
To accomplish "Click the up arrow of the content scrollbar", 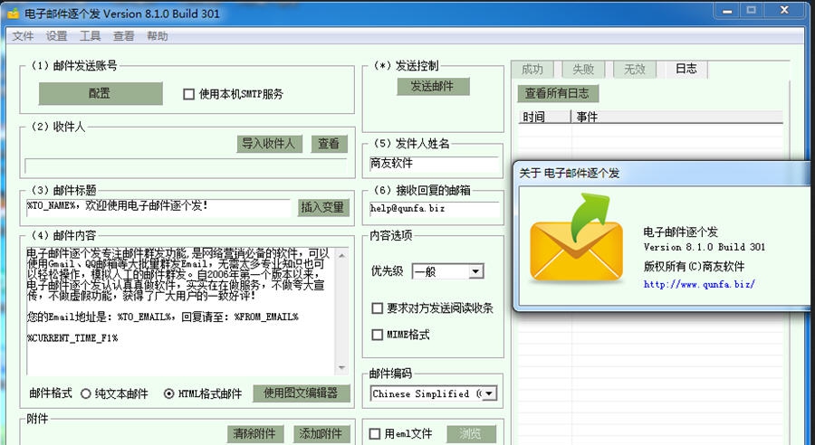I will coord(341,255).
